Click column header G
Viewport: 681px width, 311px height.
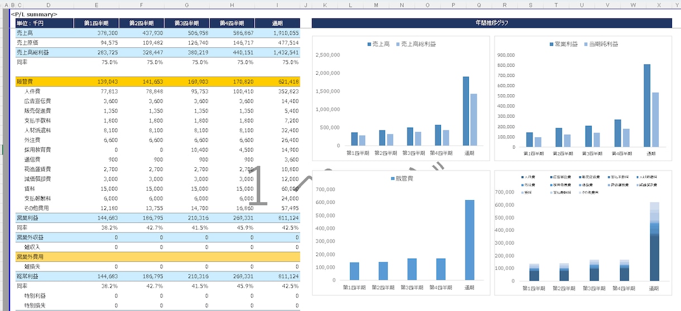pos(187,5)
